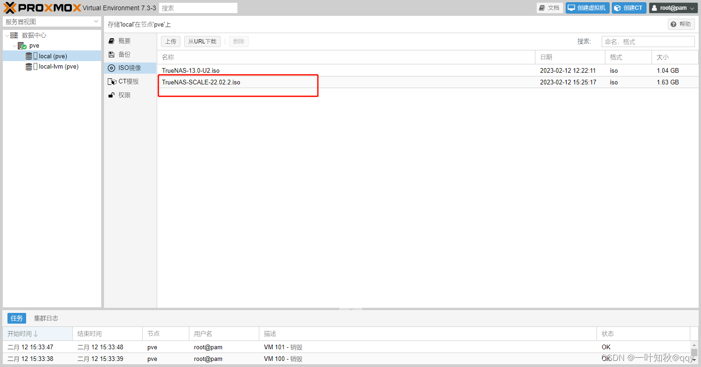Select the VM 101 - 销毁 task row

point(347,347)
